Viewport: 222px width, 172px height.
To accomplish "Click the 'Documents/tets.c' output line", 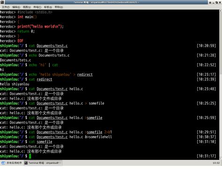I will pos(15,60).
